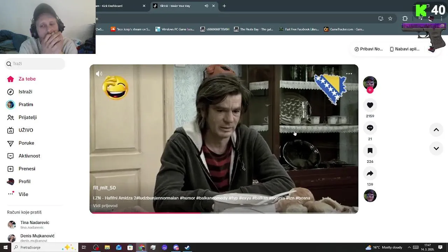448x252 pixels.
Task: Open The Pirate Bay bookmark
Action: 253,29
